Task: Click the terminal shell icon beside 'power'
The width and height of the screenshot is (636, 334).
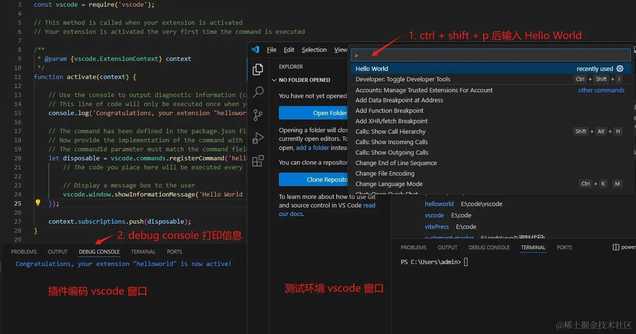Action: coord(616,247)
